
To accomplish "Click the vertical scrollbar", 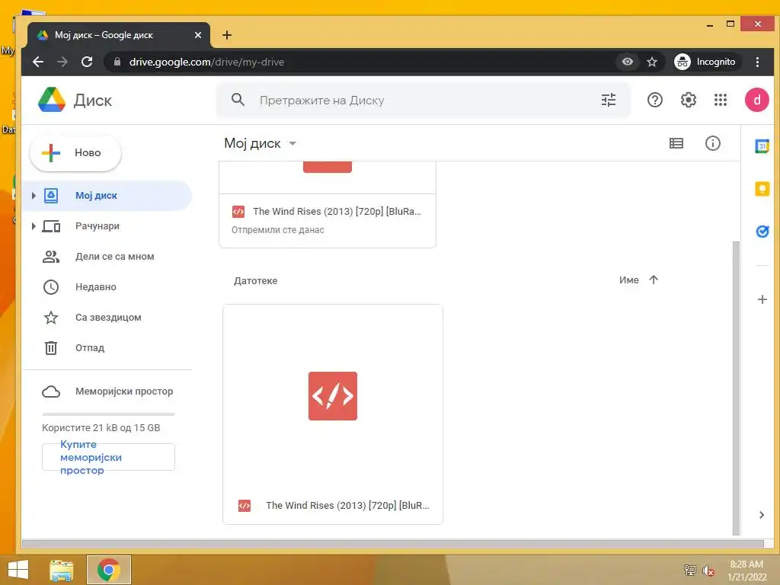I will click(x=737, y=388).
